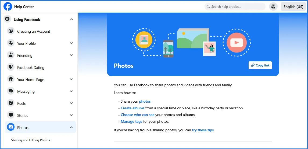The height and width of the screenshot is (149, 308).
Task: Click the Copy link button
Action: 260,65
